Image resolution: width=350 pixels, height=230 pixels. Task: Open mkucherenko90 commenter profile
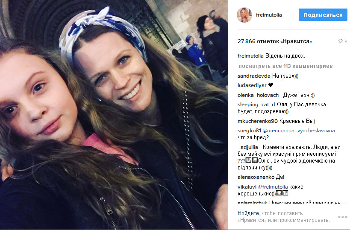(258, 121)
